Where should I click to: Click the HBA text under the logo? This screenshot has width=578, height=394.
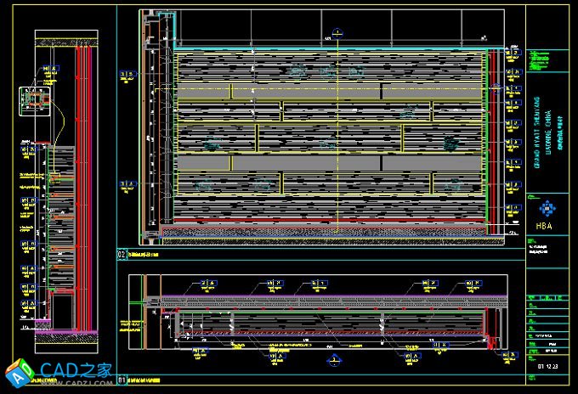pyautogui.click(x=545, y=227)
